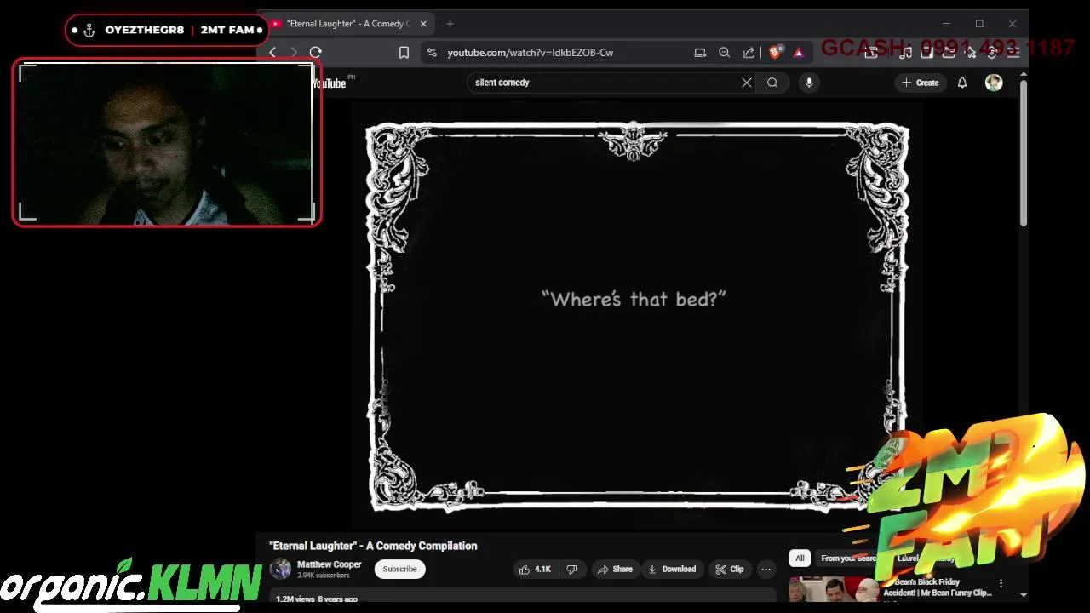This screenshot has width=1090, height=613.
Task: Open Matthew Cooper channel avatar
Action: (280, 569)
